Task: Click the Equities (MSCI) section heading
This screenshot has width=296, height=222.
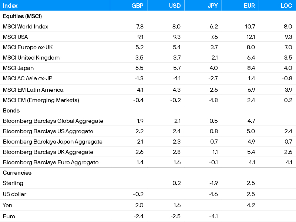Action: pos(22,16)
